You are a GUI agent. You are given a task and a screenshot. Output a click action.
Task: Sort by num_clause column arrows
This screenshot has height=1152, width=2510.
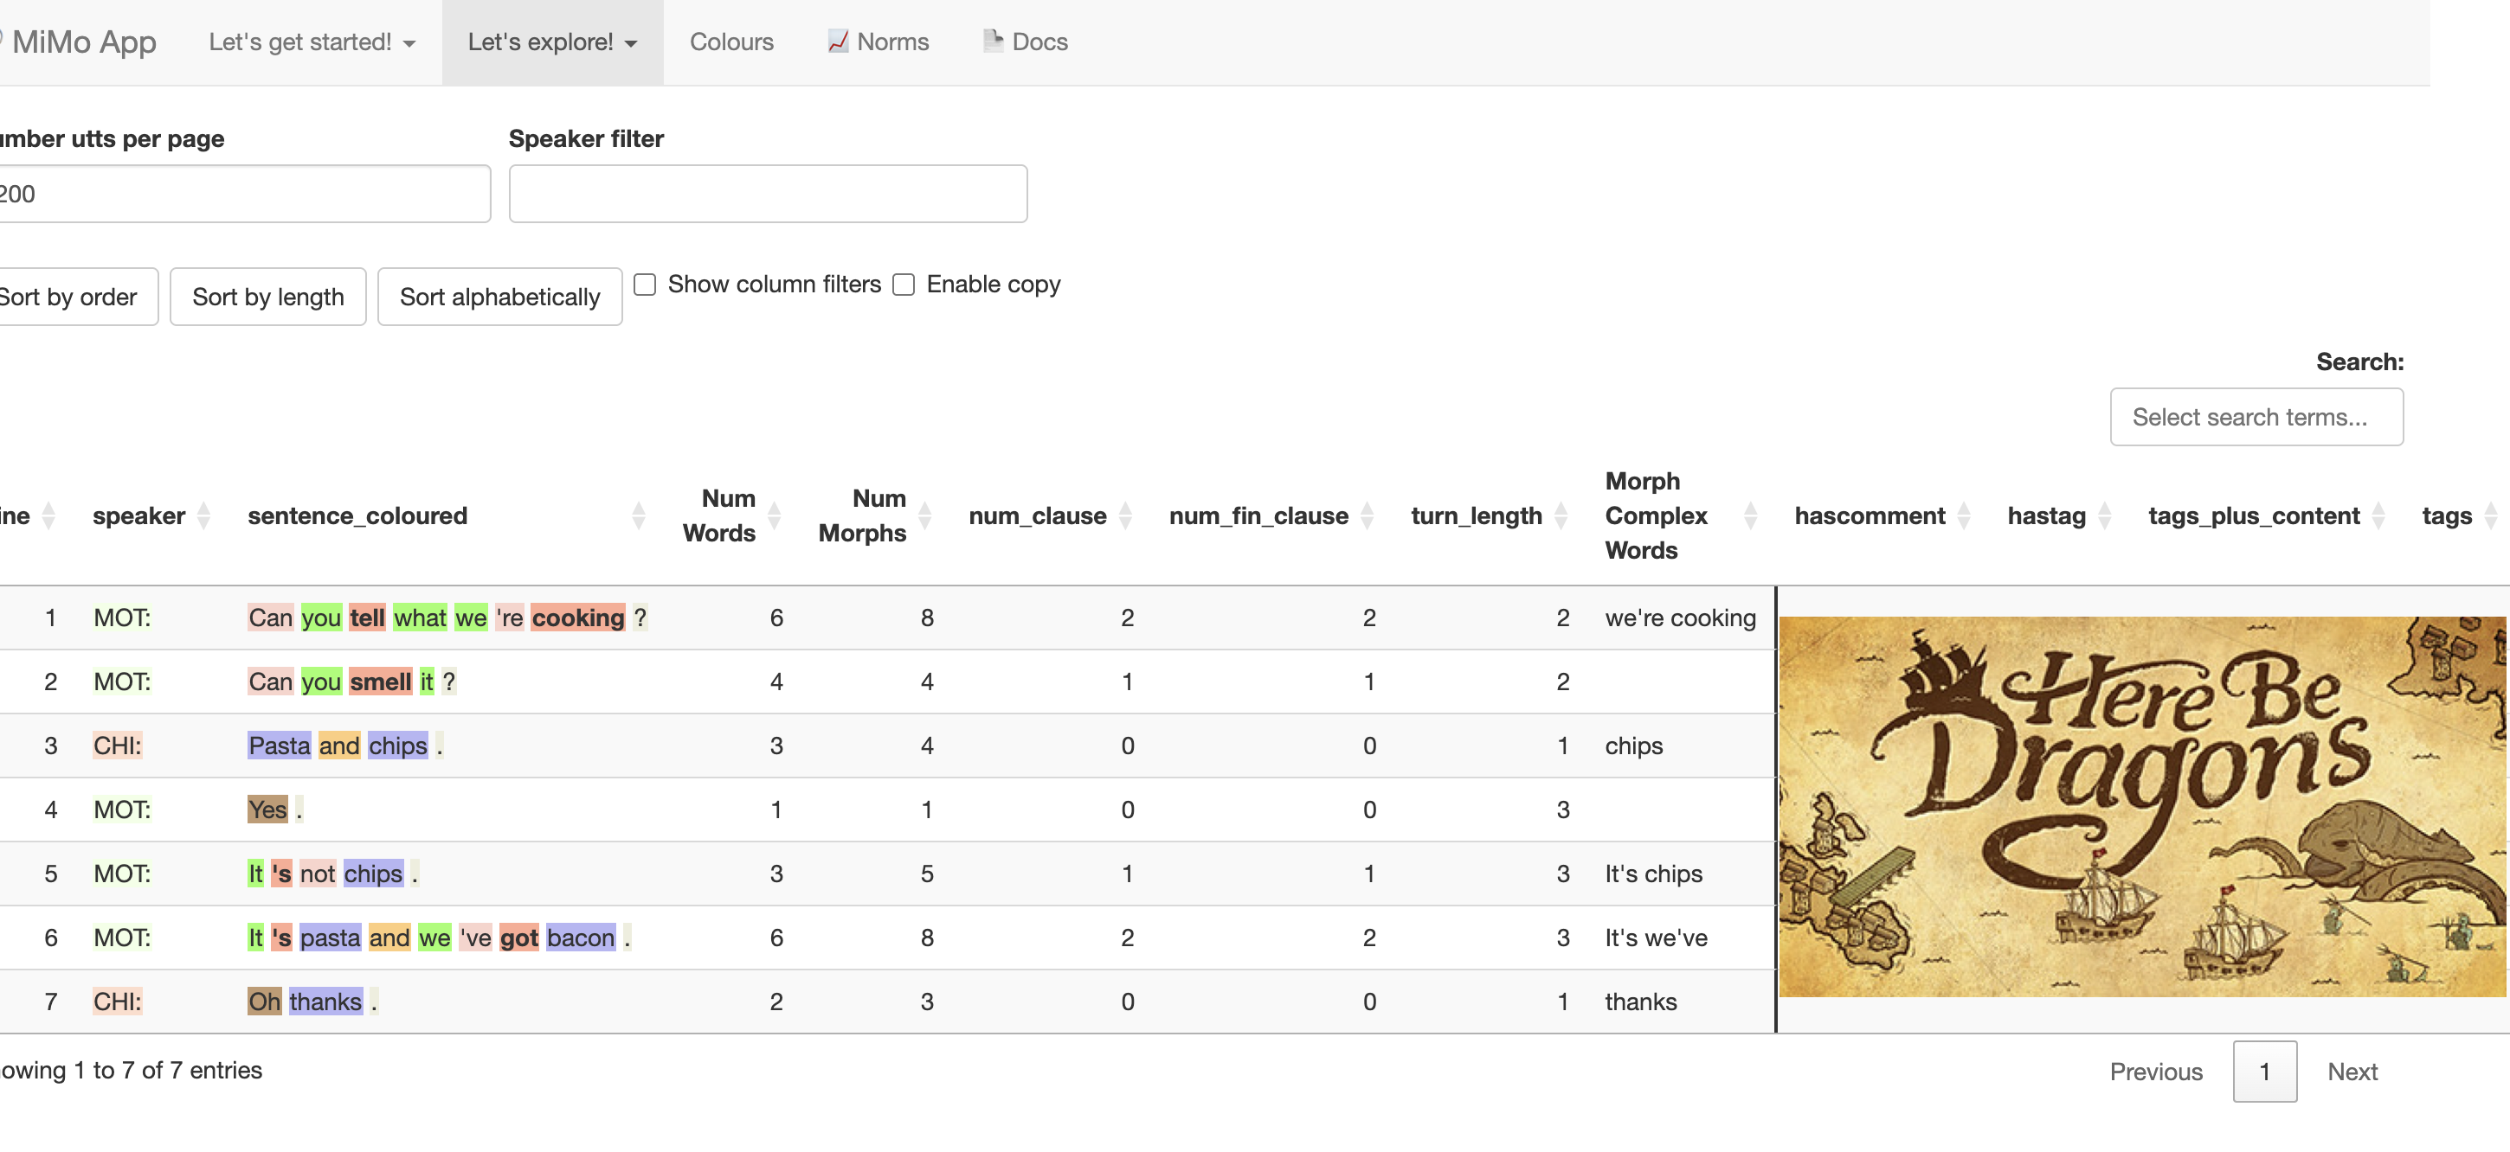(1125, 515)
